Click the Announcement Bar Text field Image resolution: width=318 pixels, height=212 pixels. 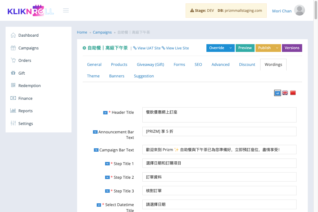[219, 131]
